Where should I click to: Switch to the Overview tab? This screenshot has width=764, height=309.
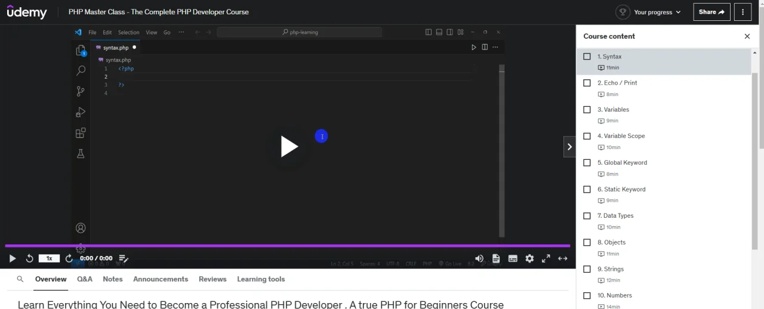(x=51, y=279)
